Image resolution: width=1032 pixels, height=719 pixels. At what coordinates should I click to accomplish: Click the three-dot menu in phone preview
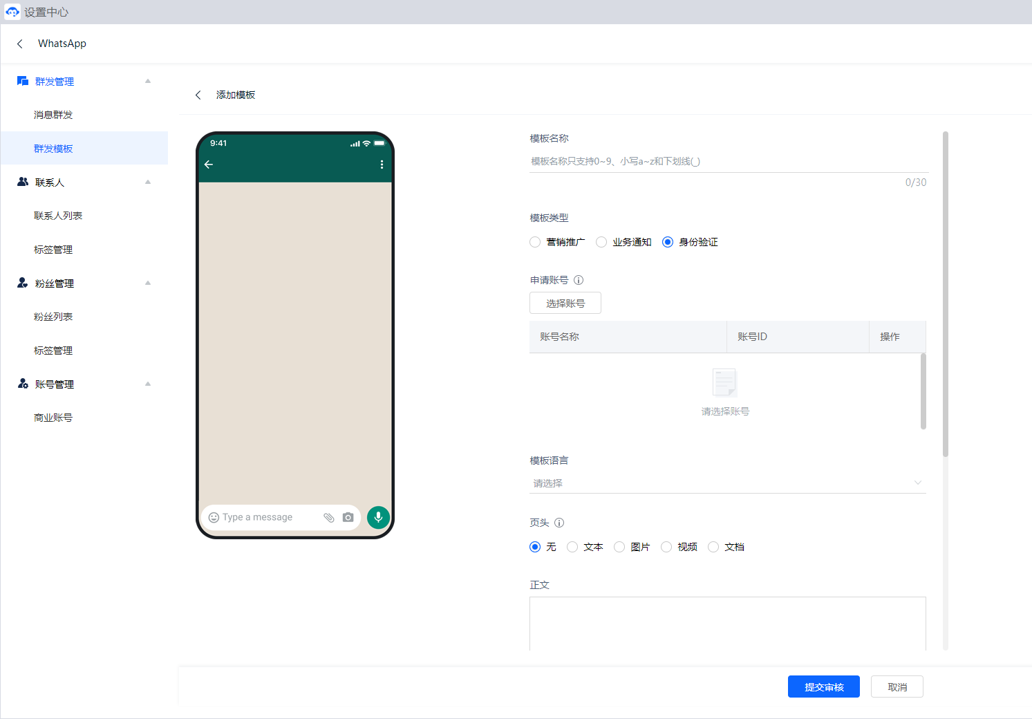pos(382,165)
